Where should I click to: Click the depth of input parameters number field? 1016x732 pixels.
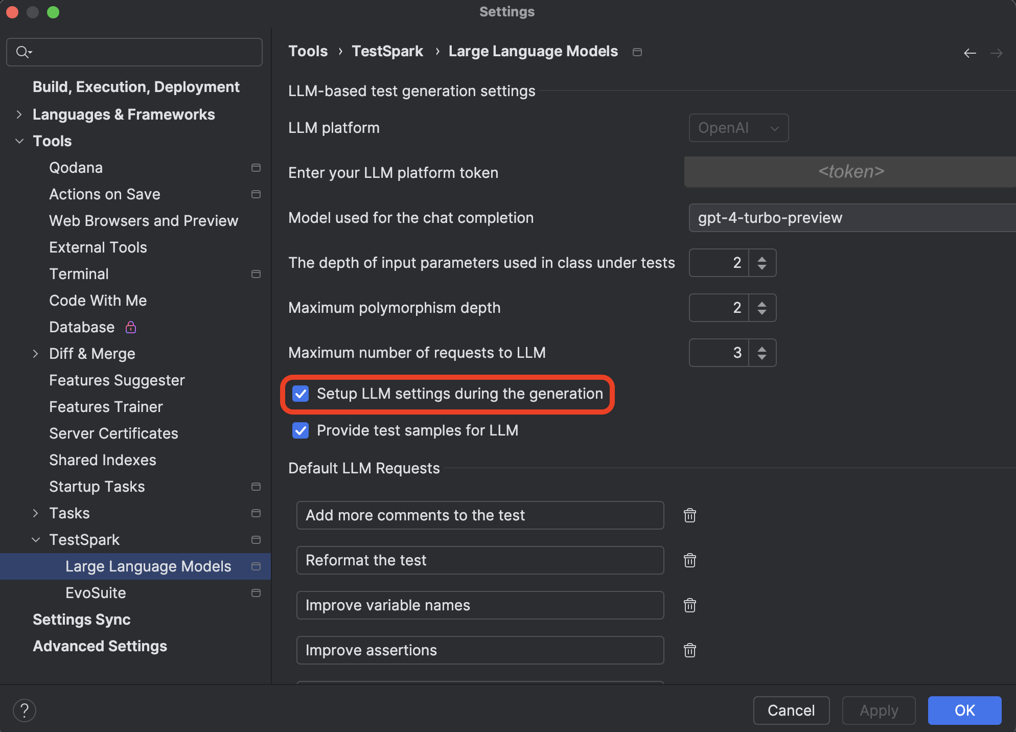[x=719, y=263]
